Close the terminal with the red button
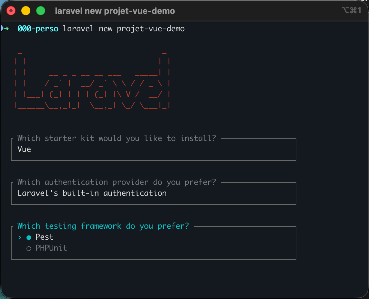 (x=11, y=11)
